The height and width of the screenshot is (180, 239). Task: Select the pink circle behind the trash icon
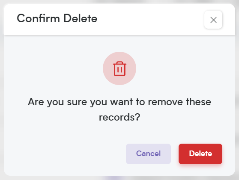pos(119,68)
